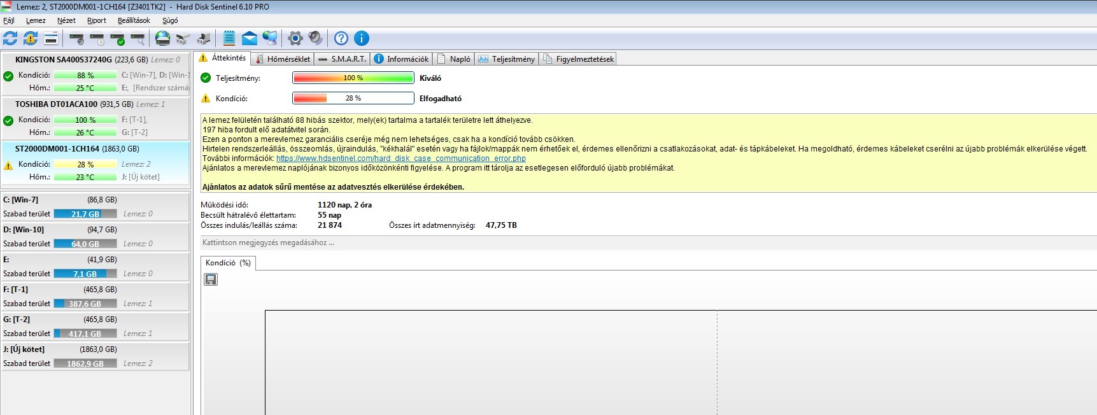Click the yellow warning icon beside Kondíció
The image size is (1097, 415).
point(206,99)
